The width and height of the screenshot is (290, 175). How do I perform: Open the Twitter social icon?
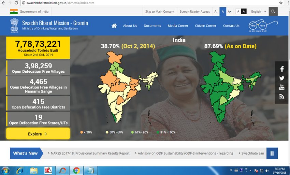[282, 78]
